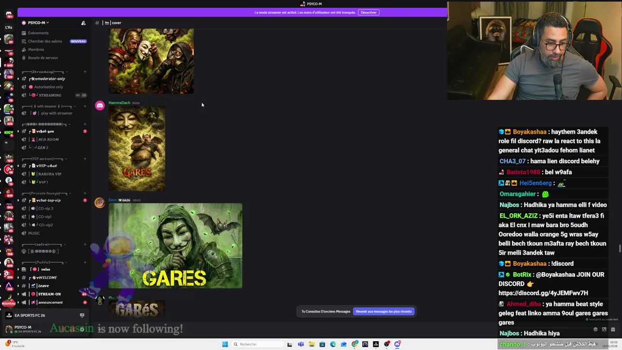The image size is (622, 350).
Task: Open the invite people icon beside PSYCO-M
Action: point(83,23)
